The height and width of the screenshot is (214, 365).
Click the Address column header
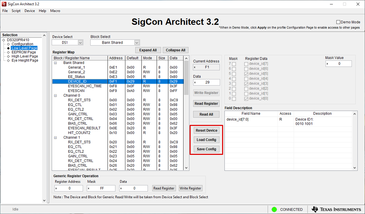tap(116, 58)
